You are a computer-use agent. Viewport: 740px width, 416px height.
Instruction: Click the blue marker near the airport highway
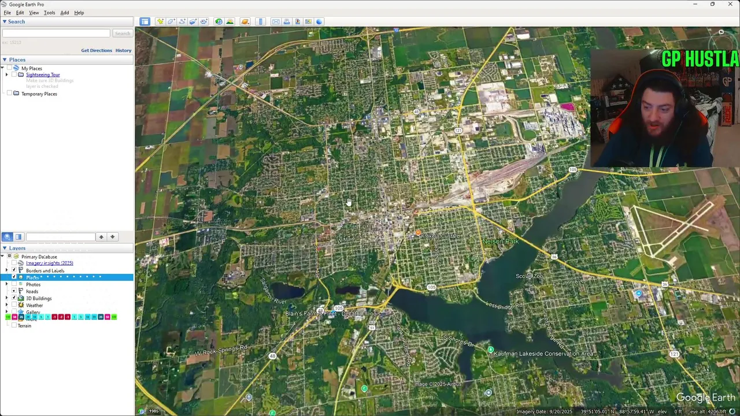[x=639, y=294]
